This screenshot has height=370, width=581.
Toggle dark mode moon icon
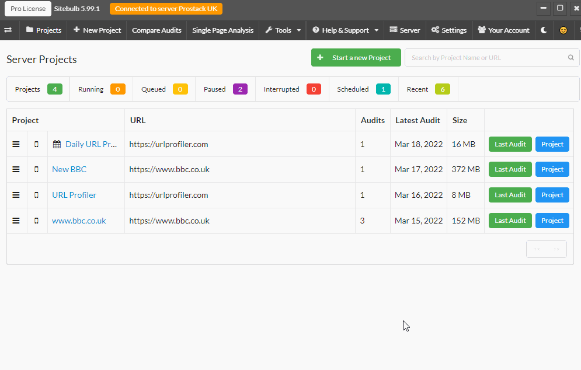[544, 30]
